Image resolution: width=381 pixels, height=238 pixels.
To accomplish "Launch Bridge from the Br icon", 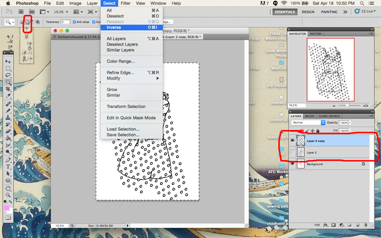I will [x=21, y=12].
